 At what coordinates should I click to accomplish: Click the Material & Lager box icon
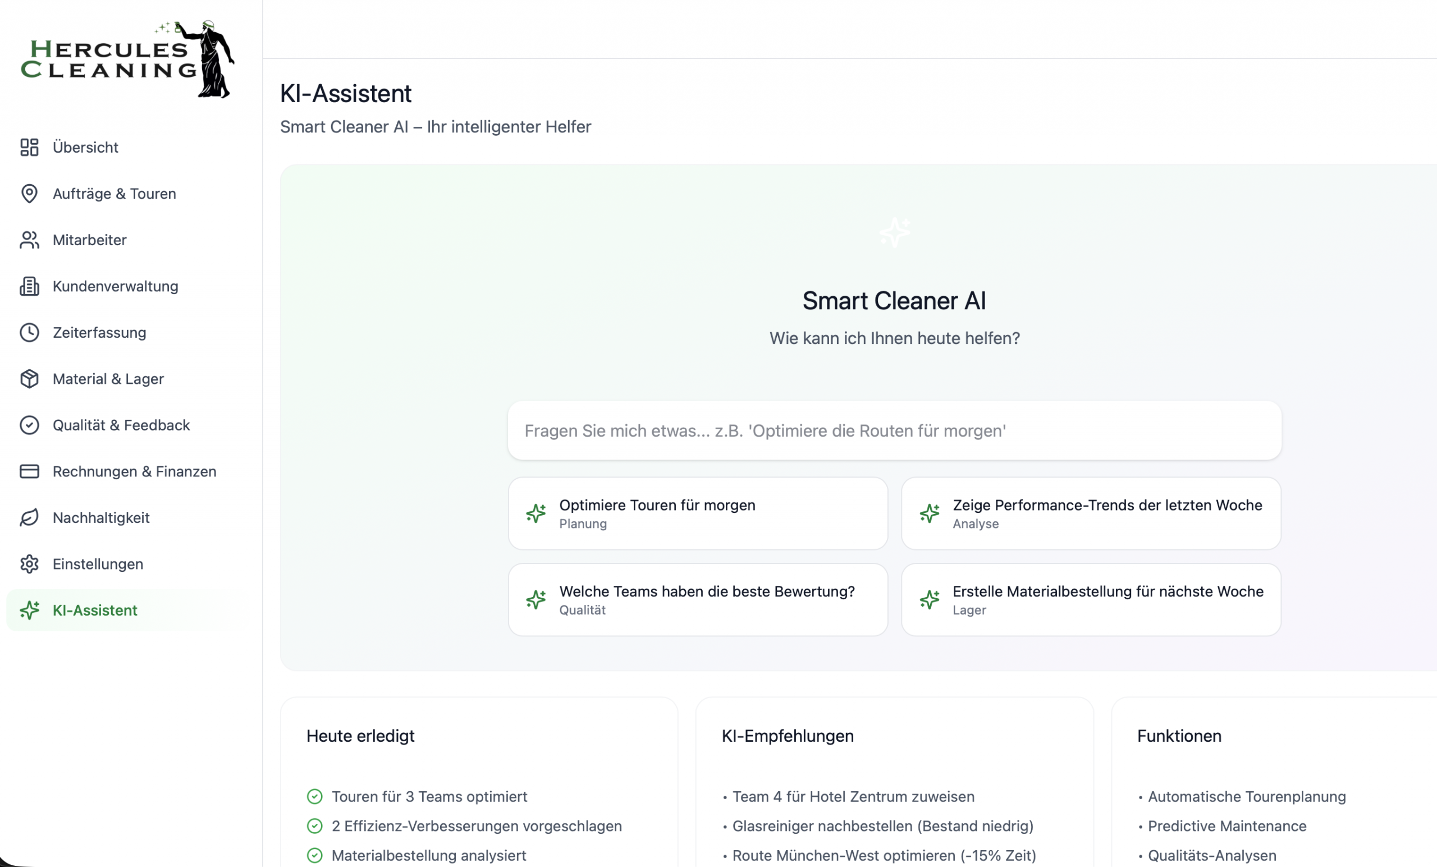pos(29,379)
